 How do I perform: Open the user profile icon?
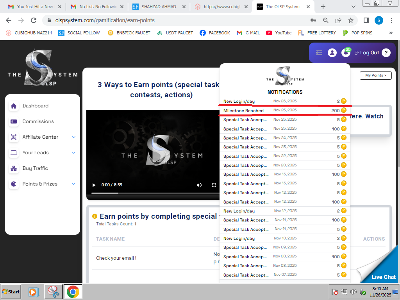pyautogui.click(x=332, y=53)
